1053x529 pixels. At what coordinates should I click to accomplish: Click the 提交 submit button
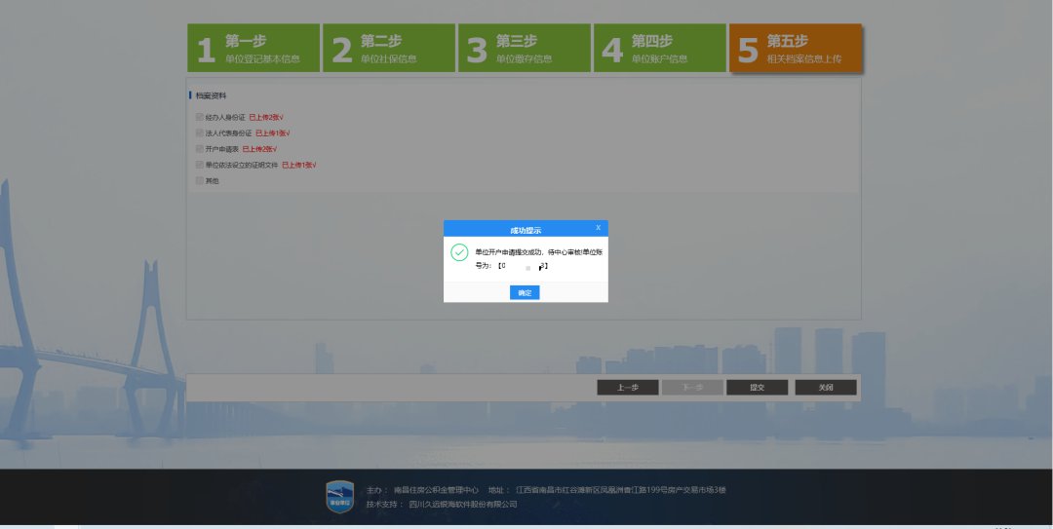[x=757, y=387]
